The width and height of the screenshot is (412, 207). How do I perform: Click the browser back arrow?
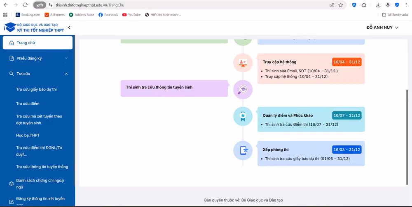coord(6,5)
